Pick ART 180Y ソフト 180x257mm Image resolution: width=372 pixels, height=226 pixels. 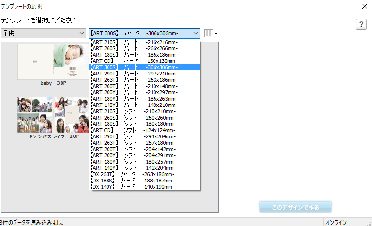tap(144, 162)
